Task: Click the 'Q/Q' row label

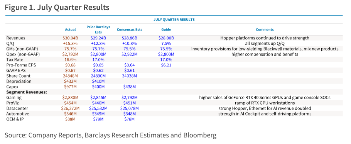Action: pyautogui.click(x=10, y=44)
